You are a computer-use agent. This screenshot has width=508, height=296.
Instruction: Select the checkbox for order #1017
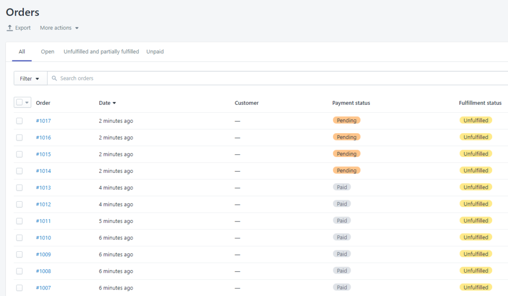19,120
